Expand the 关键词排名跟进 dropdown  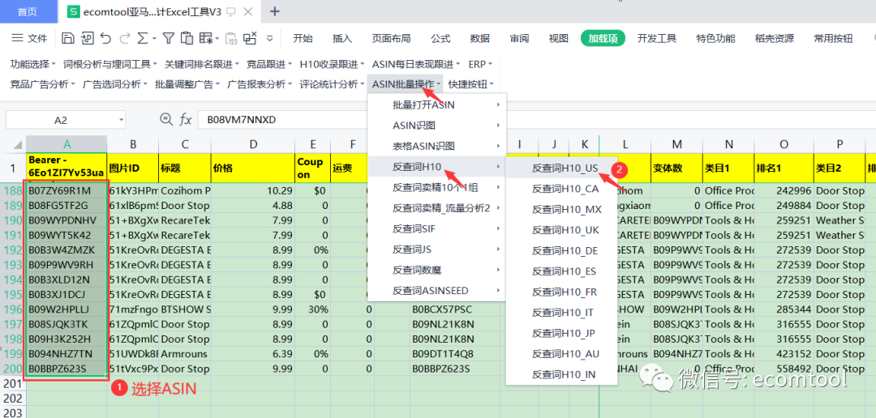click(202, 64)
